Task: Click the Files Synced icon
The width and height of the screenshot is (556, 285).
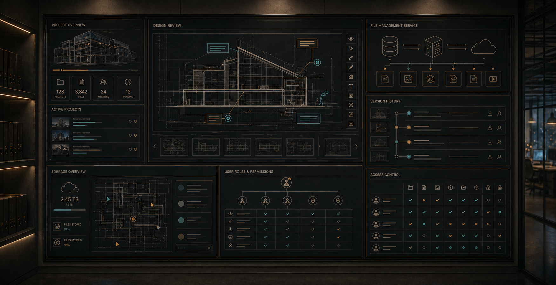Action: click(57, 243)
